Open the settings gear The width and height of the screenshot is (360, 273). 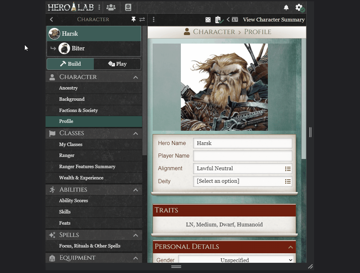[299, 7]
